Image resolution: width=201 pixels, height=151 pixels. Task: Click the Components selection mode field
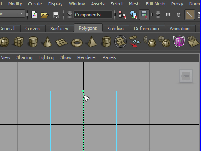click(x=93, y=15)
